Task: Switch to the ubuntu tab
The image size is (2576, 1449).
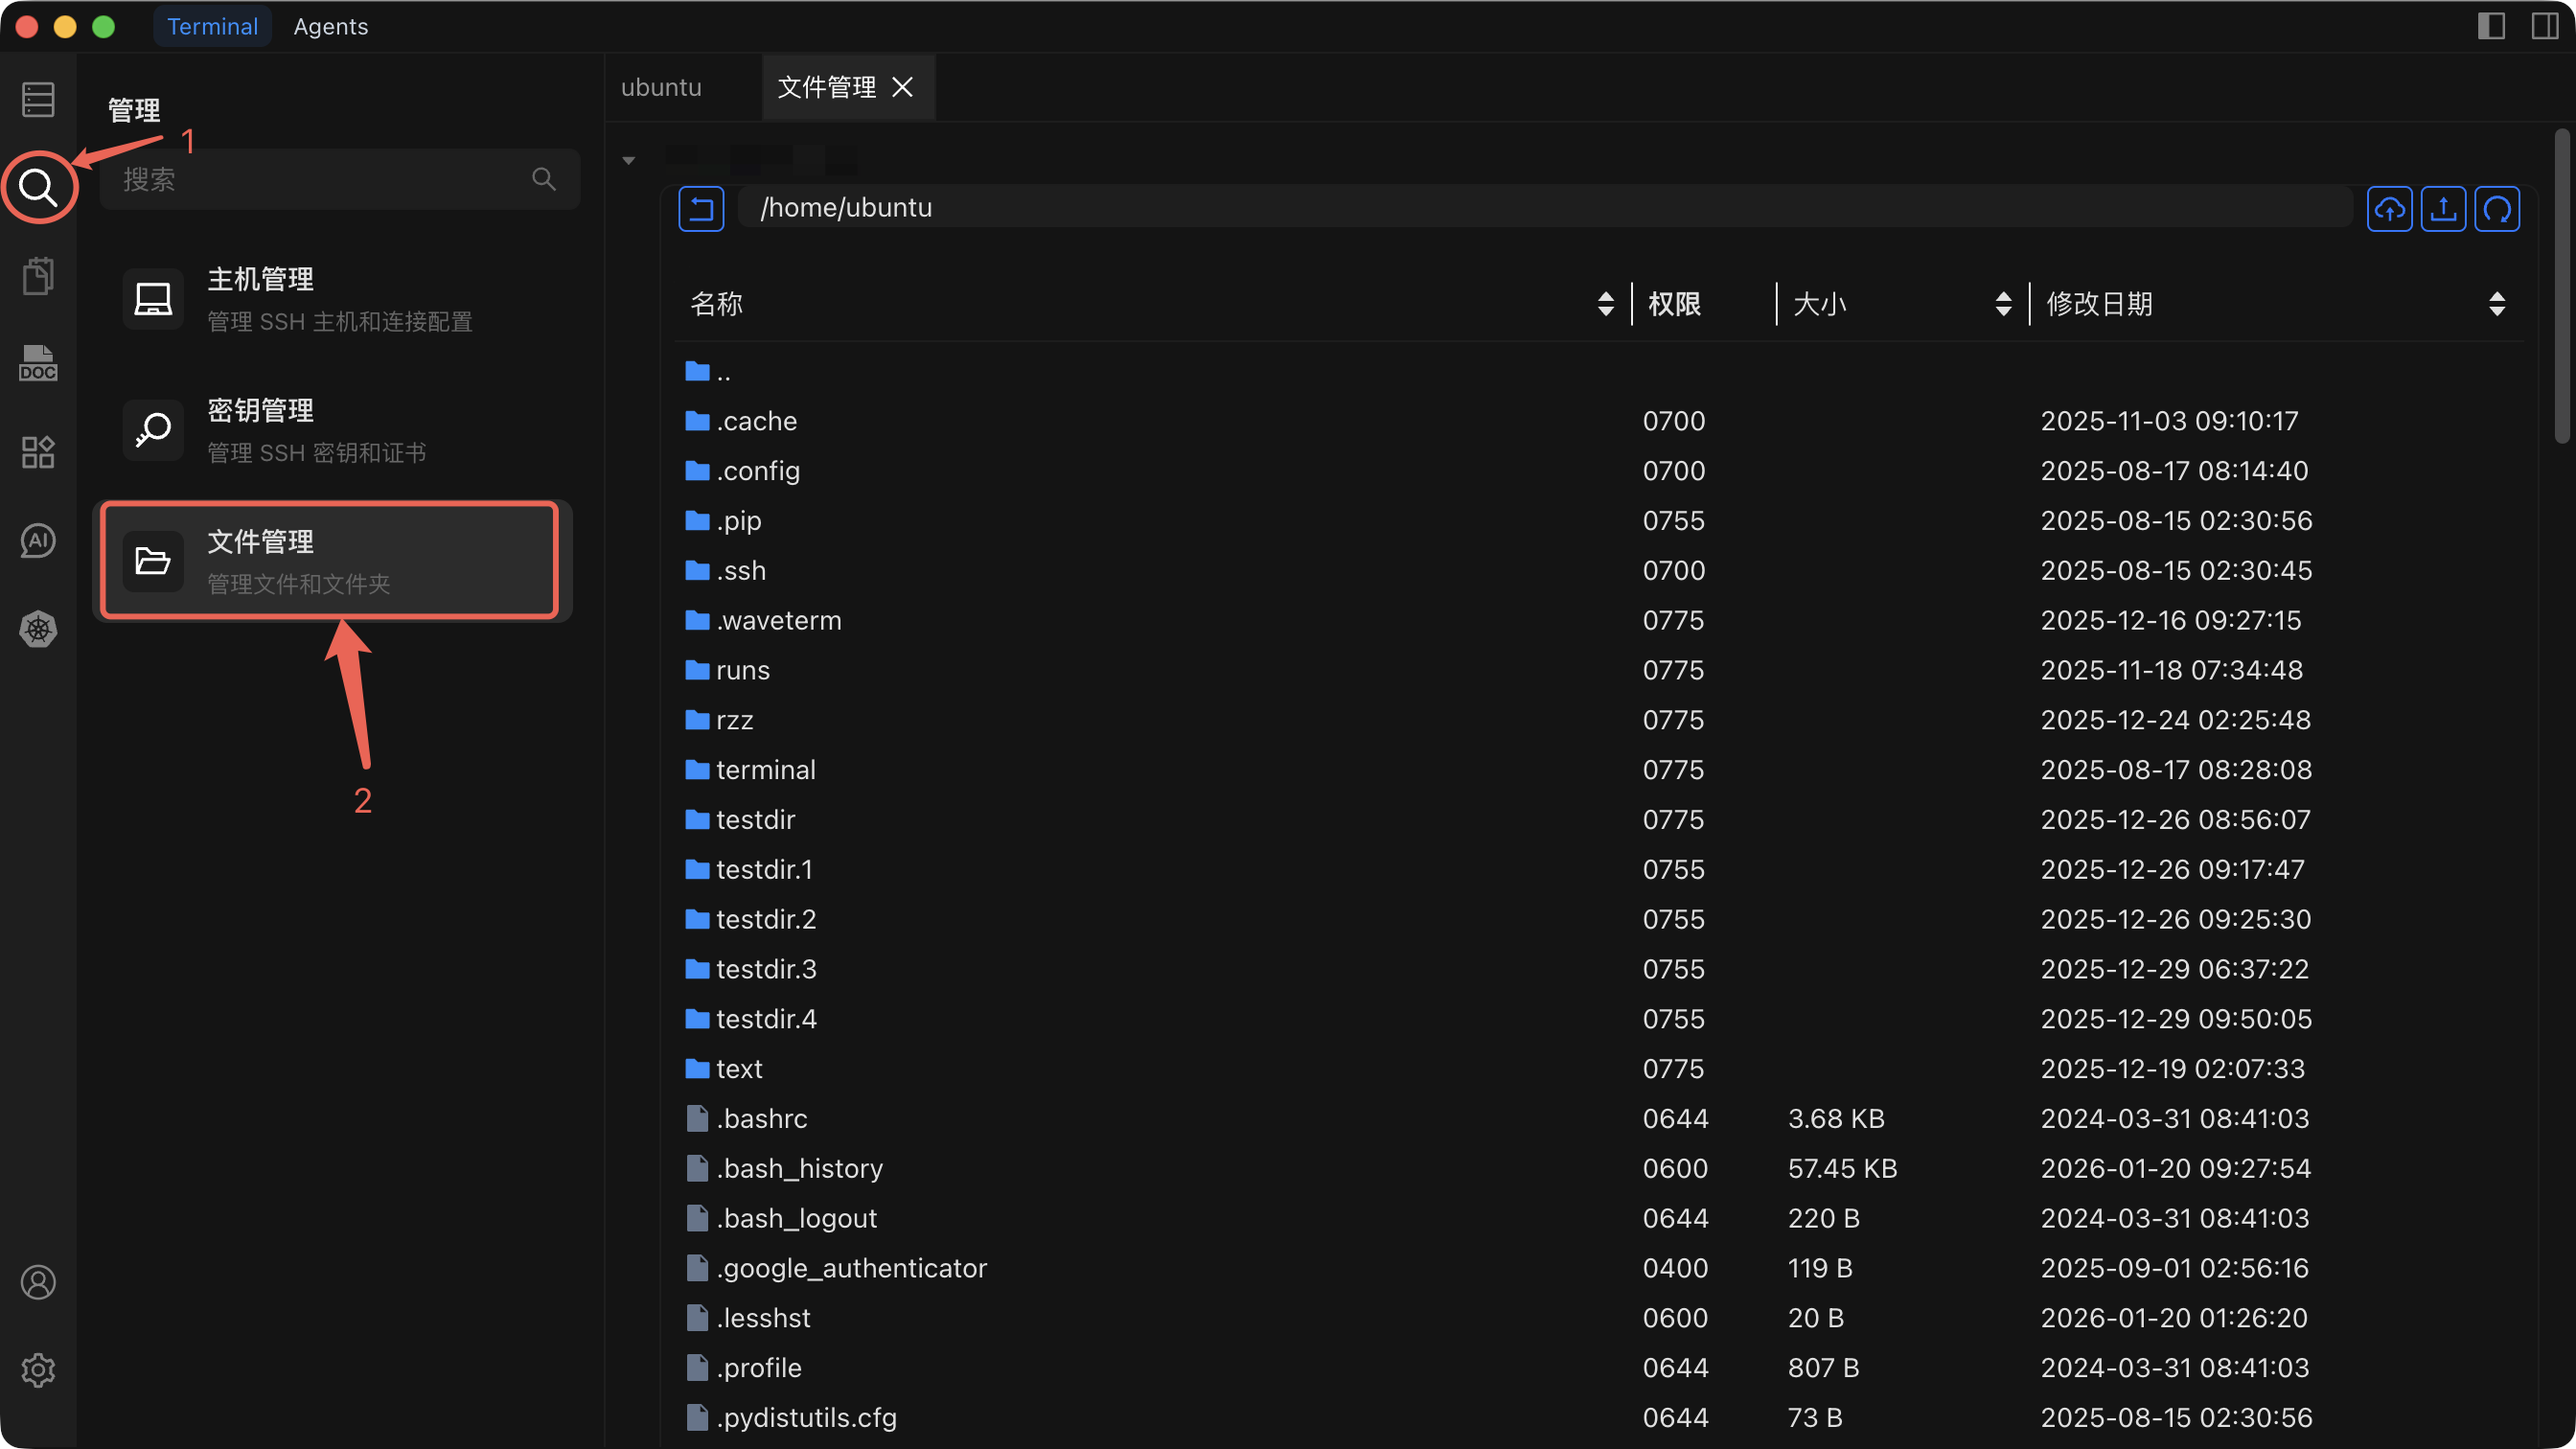Action: [x=661, y=88]
